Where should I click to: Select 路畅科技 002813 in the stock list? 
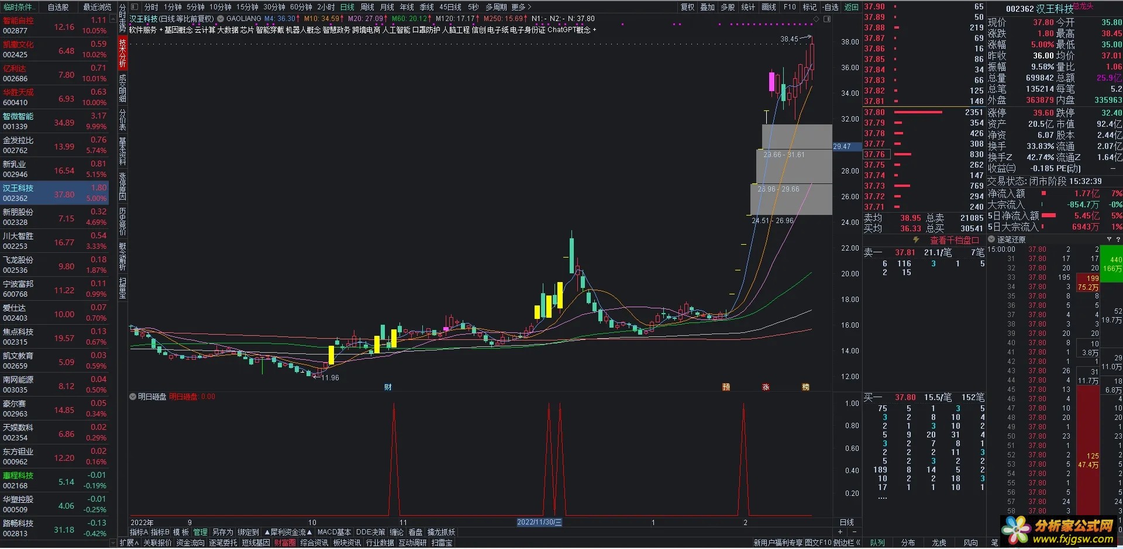coord(54,528)
